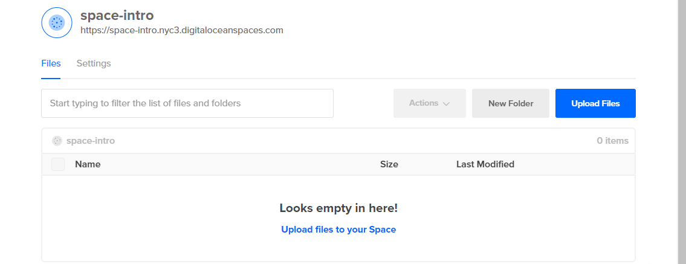Follow the 'Upload files to your Space' link
686x264 pixels.
pos(338,230)
